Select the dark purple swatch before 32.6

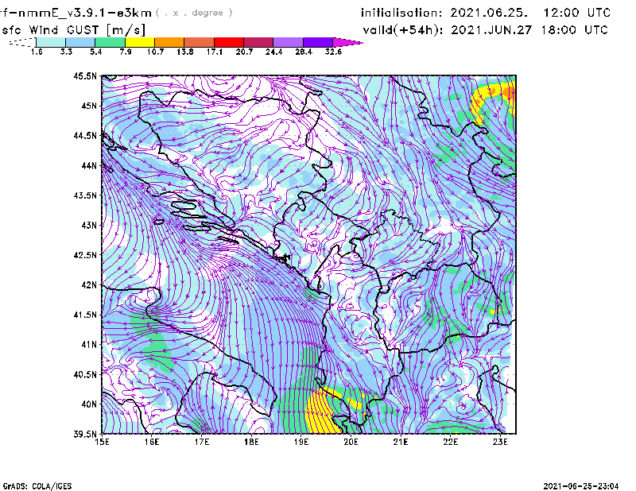coord(317,41)
